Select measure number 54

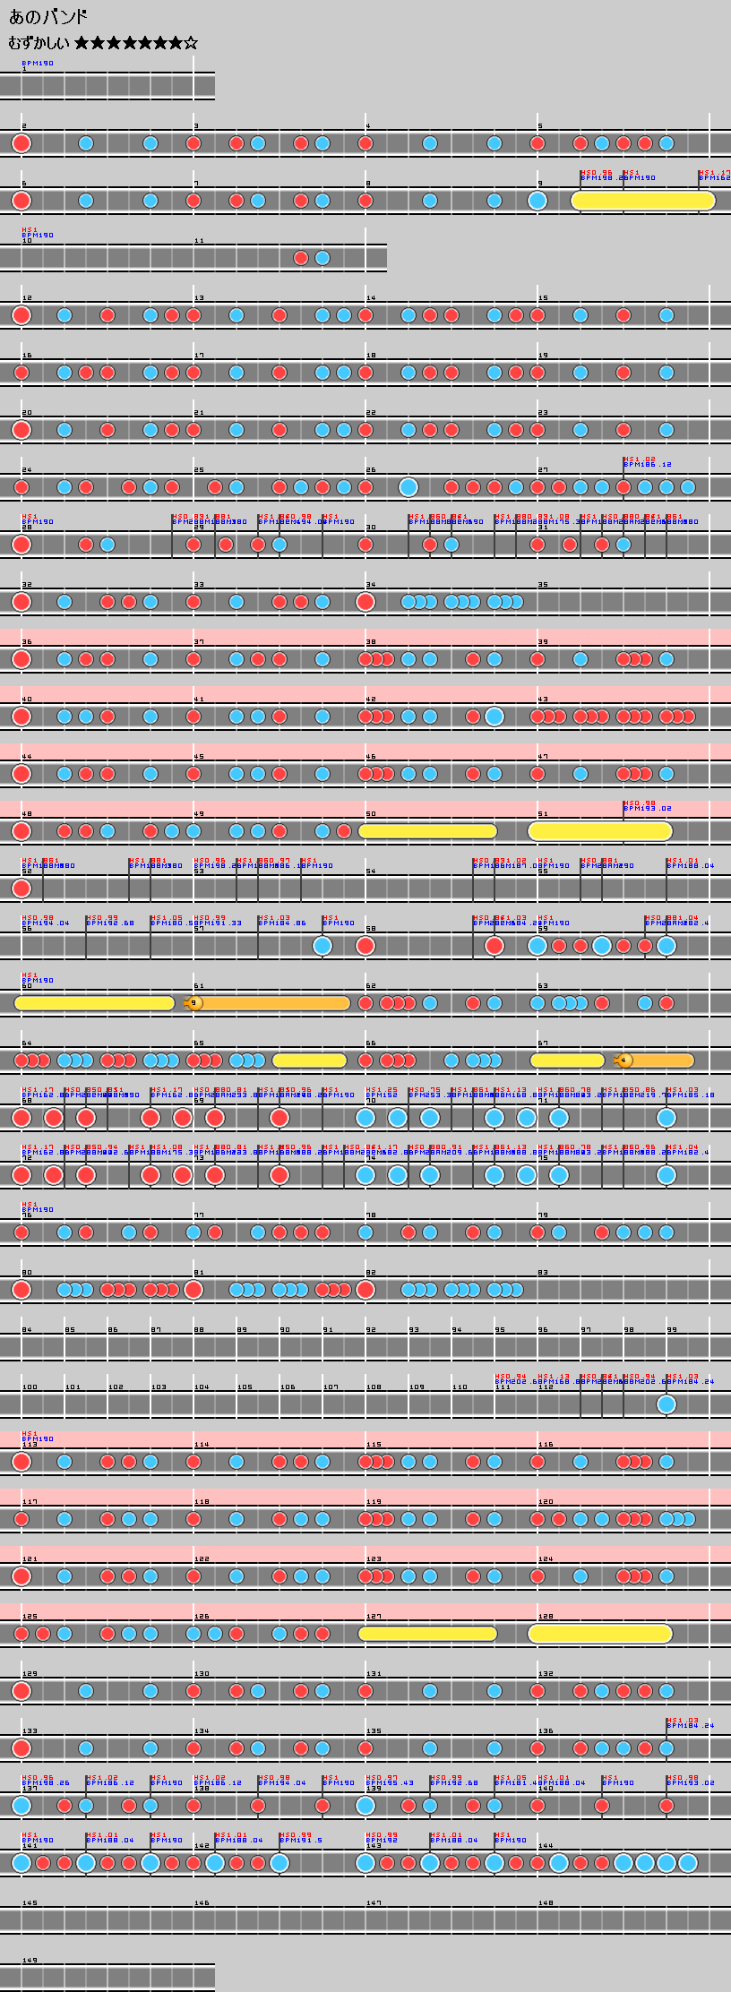tap(371, 871)
